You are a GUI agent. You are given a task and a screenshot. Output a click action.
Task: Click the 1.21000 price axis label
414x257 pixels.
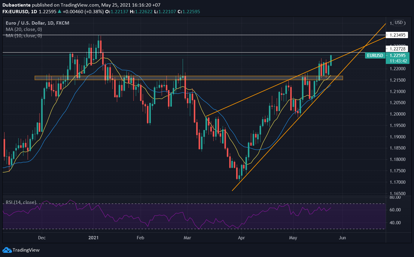pyautogui.click(x=397, y=92)
